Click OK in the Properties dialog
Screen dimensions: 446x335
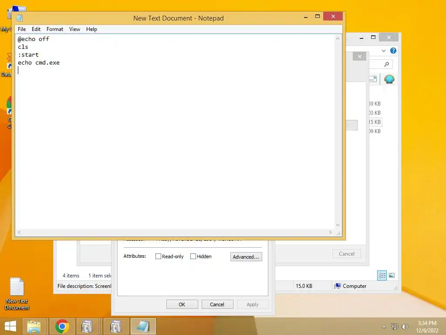click(x=182, y=304)
